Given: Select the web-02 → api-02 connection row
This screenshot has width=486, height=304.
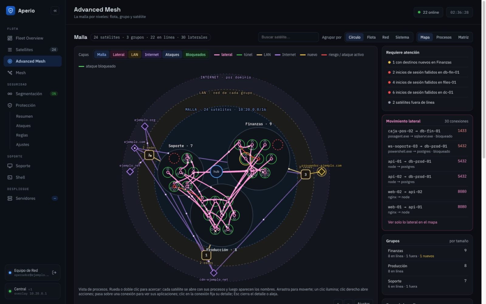Looking at the screenshot, I should tap(427, 194).
